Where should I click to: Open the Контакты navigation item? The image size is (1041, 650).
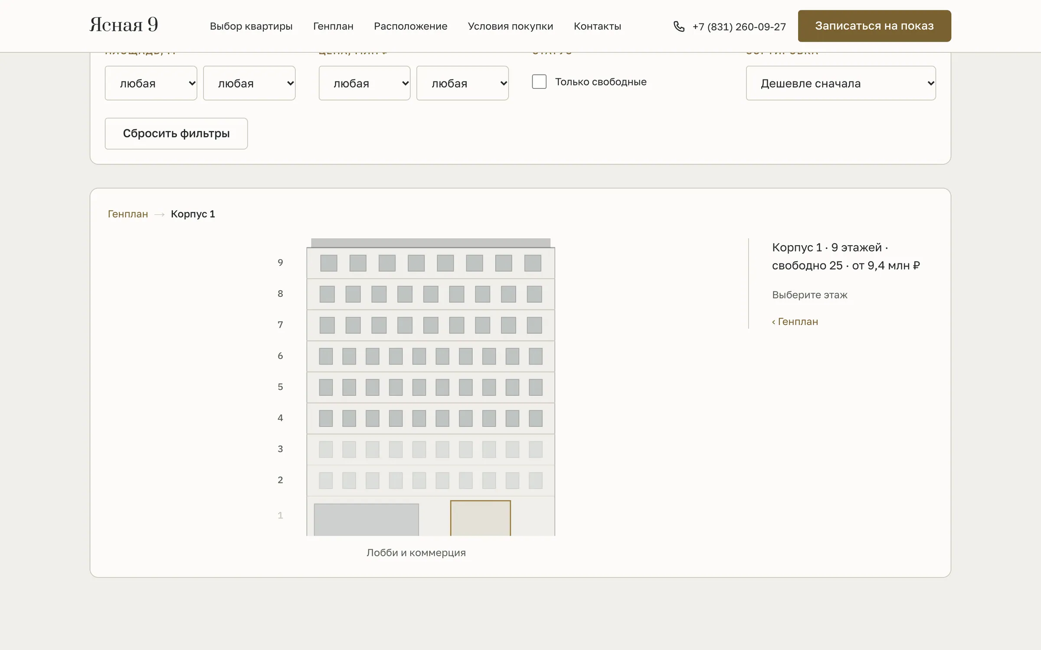tap(597, 26)
